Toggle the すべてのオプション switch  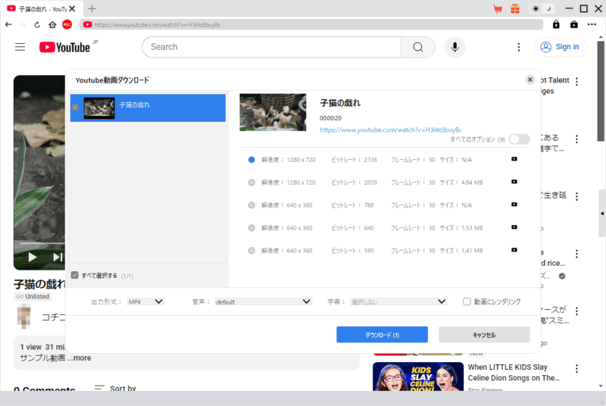point(520,139)
